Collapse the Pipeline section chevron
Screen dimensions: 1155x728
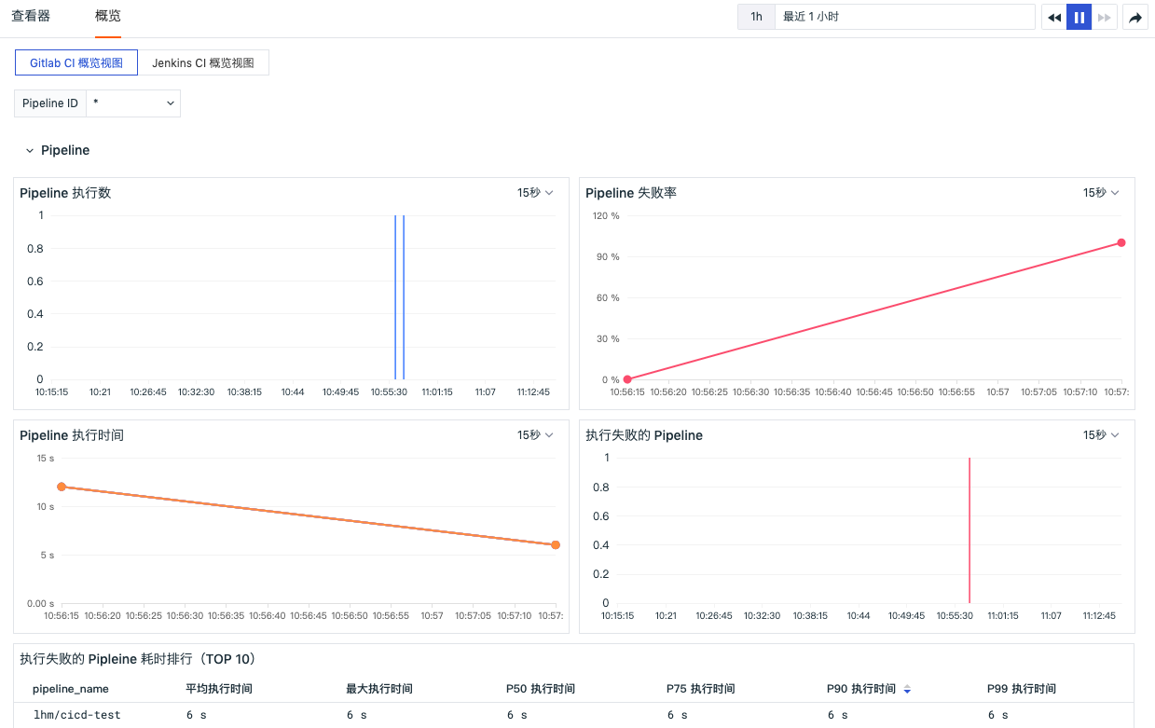pos(30,150)
